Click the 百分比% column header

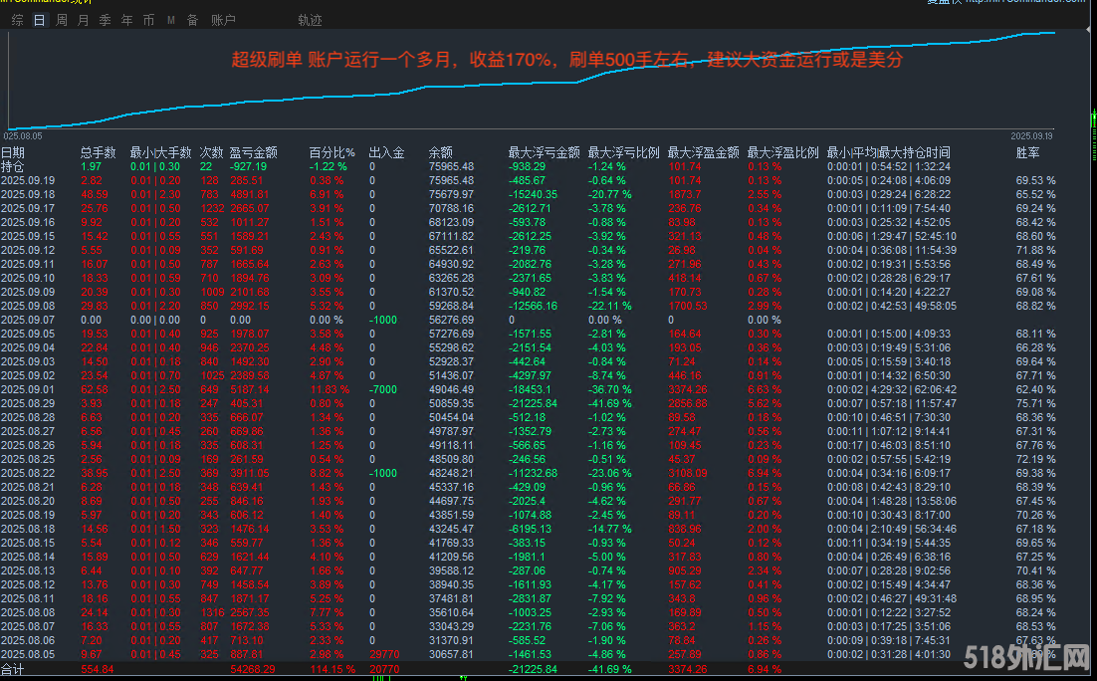coord(332,152)
